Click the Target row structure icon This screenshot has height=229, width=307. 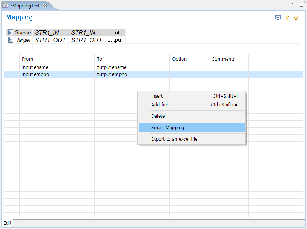pyautogui.click(x=11, y=40)
